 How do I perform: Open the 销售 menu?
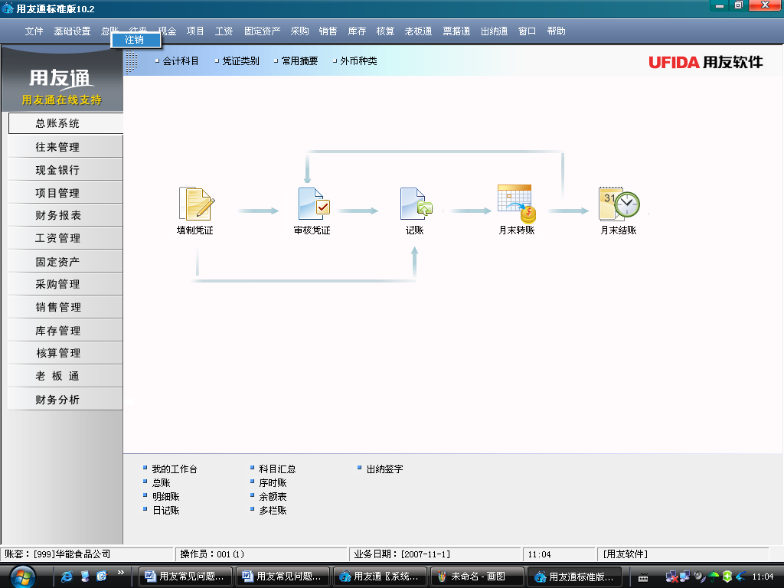tap(328, 31)
